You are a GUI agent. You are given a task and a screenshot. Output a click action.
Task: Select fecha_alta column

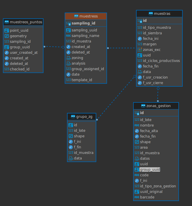point(149,131)
